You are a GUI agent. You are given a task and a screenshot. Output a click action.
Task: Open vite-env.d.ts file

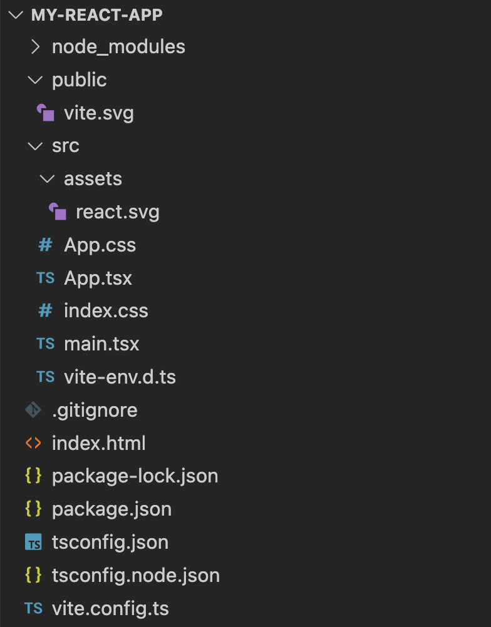click(x=120, y=377)
